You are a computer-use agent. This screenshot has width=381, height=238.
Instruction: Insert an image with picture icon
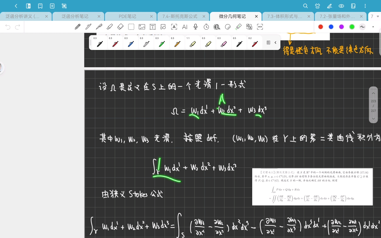[142, 27]
